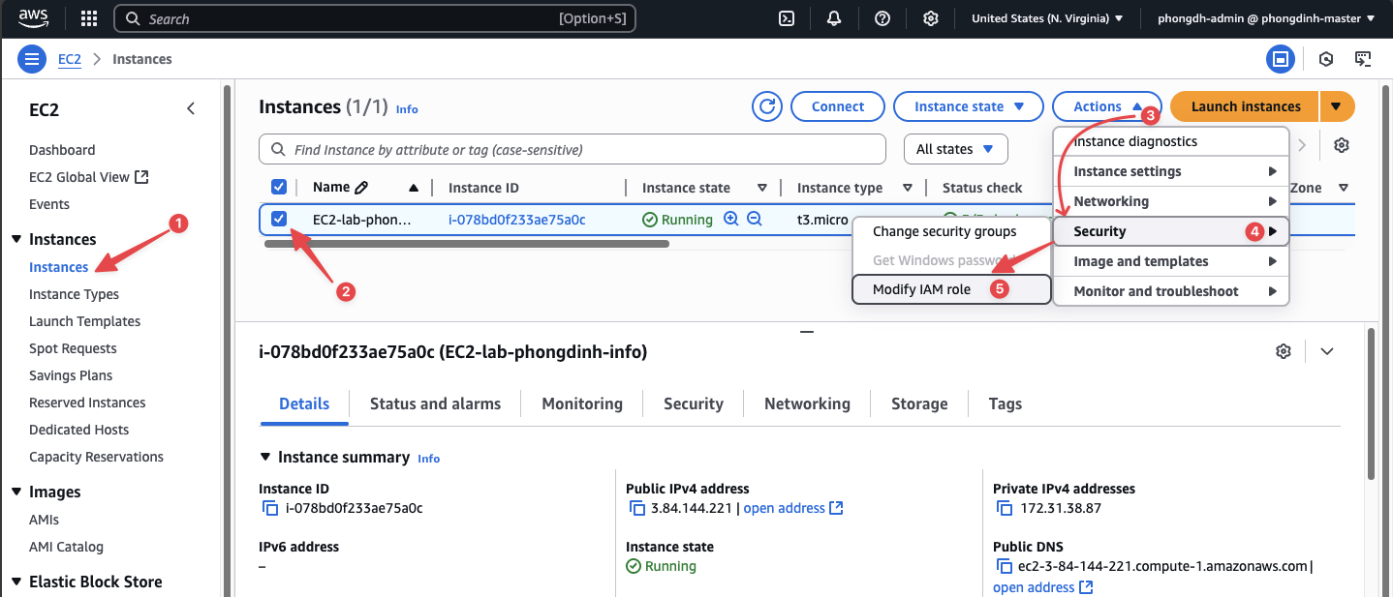Image resolution: width=1393 pixels, height=597 pixels.
Task: Copy the private IPv4 address
Action: pyautogui.click(x=1005, y=508)
